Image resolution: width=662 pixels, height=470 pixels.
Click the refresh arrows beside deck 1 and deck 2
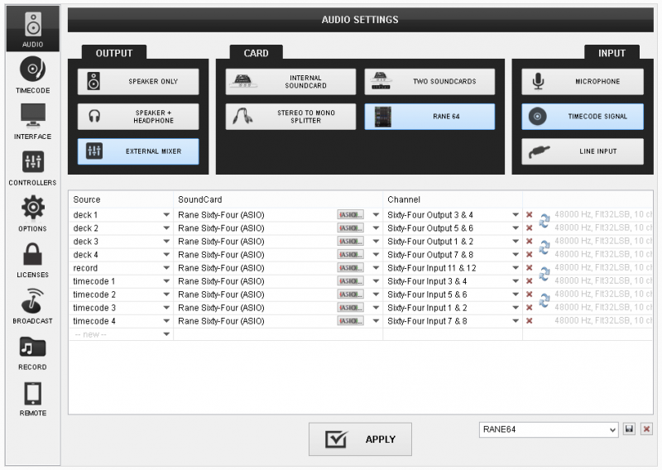(544, 221)
